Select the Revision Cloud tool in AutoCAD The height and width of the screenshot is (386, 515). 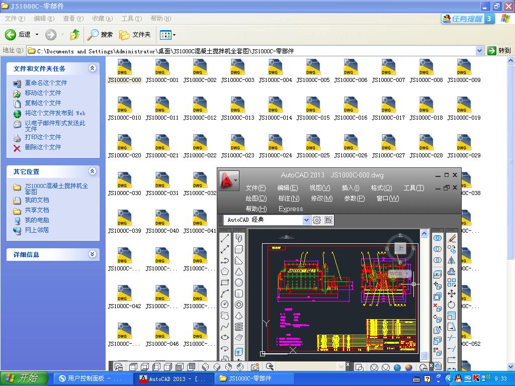(x=225, y=316)
